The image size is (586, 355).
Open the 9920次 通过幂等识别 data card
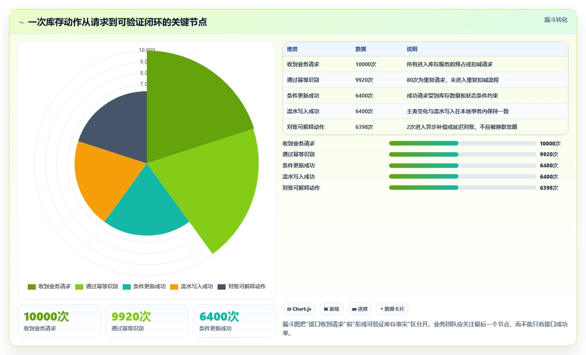[x=147, y=321]
